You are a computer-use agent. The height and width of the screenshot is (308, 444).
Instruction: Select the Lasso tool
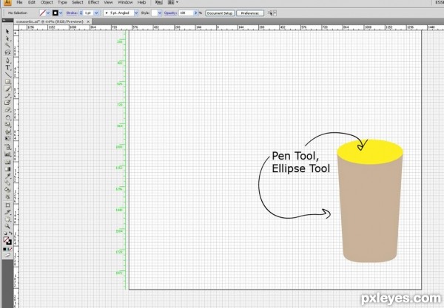pyautogui.click(x=7, y=52)
